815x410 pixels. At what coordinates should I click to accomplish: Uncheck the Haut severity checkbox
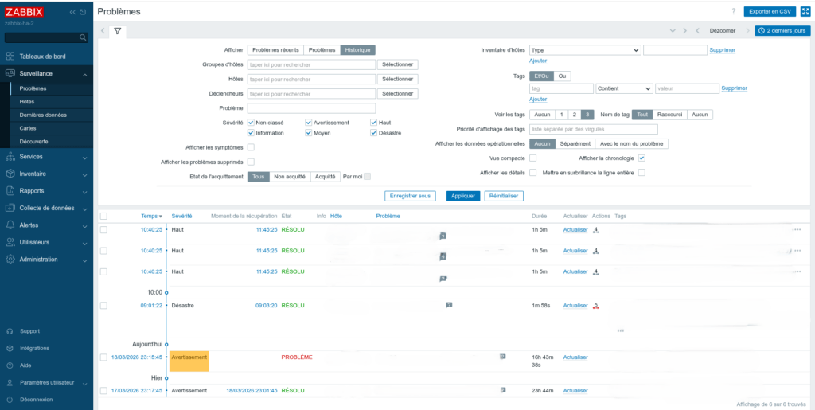pos(374,123)
